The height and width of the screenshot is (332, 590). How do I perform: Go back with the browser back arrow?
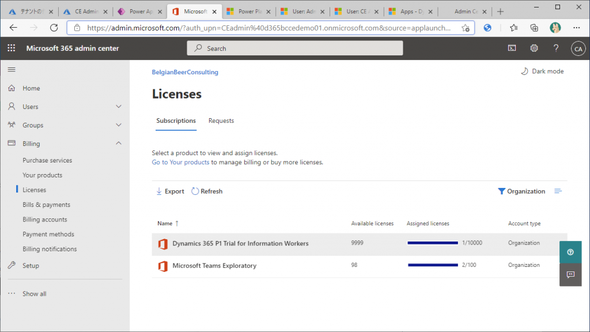tap(14, 28)
